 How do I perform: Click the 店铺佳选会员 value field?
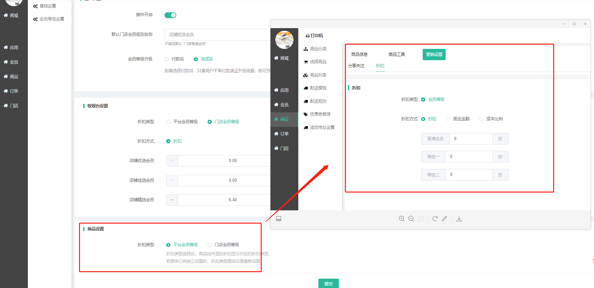(x=224, y=181)
